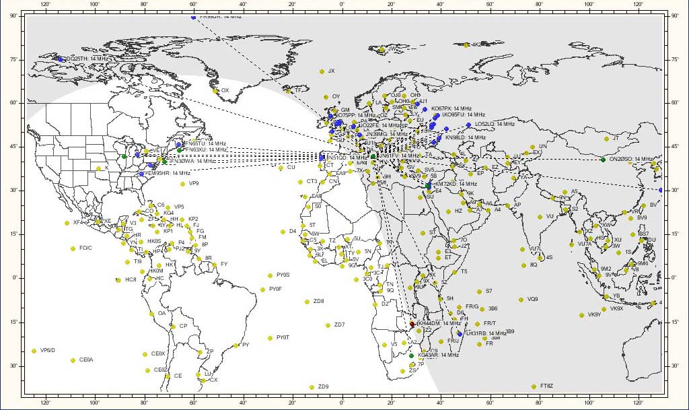Viewport: 689px width, 410px height.
Task: Select the HZ prefix label
Action: tap(458, 211)
